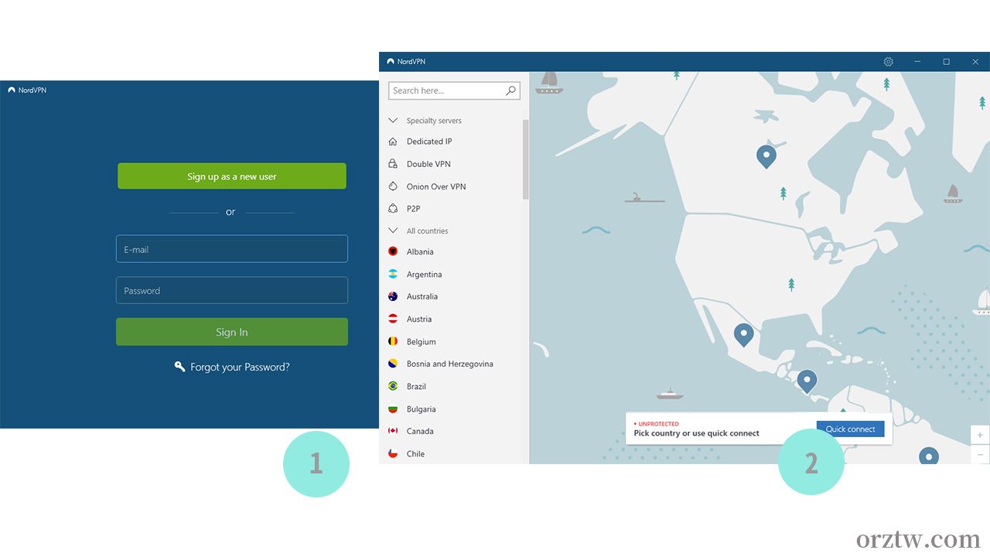
Task: Click NordVPN logo in login window
Action: point(12,91)
